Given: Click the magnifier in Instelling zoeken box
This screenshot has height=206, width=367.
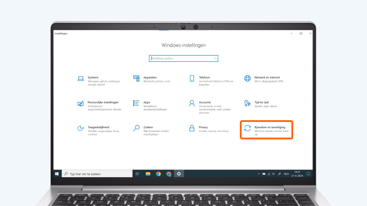Looking at the screenshot, I should (215, 58).
